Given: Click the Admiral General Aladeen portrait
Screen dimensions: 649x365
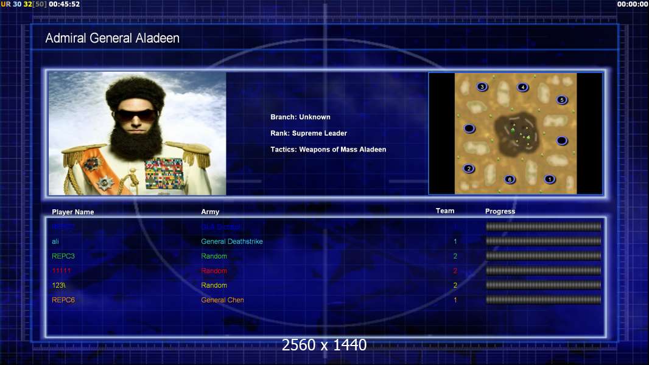Looking at the screenshot, I should tap(138, 133).
